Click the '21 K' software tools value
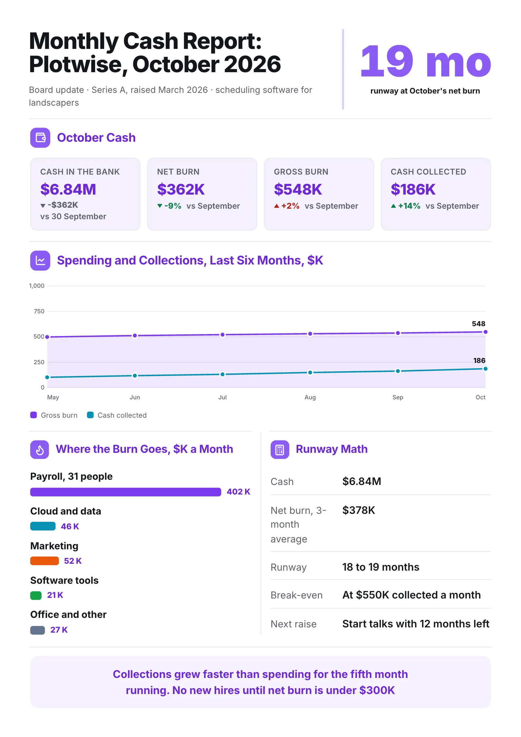Image resolution: width=521 pixels, height=737 pixels. click(x=55, y=595)
